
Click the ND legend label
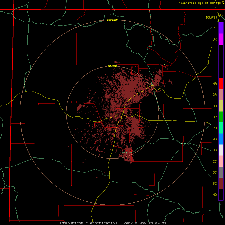pos(214,195)
